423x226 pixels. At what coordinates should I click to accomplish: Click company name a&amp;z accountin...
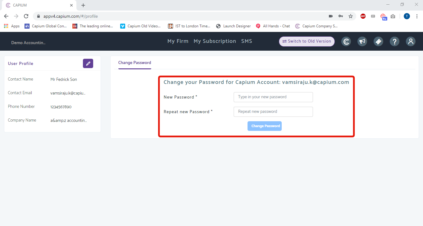tap(69, 120)
